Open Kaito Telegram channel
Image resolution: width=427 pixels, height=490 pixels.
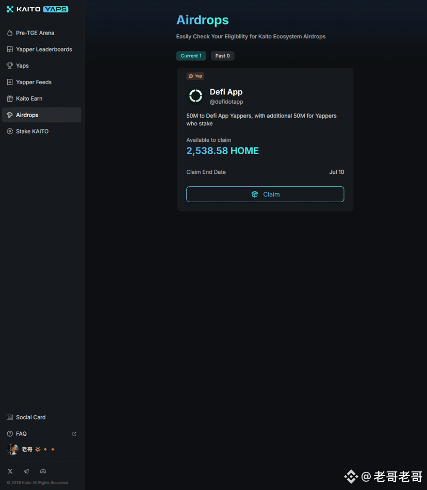(x=26, y=471)
